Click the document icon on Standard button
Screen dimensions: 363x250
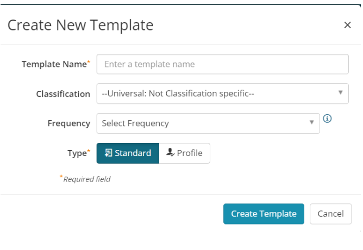tap(108, 153)
